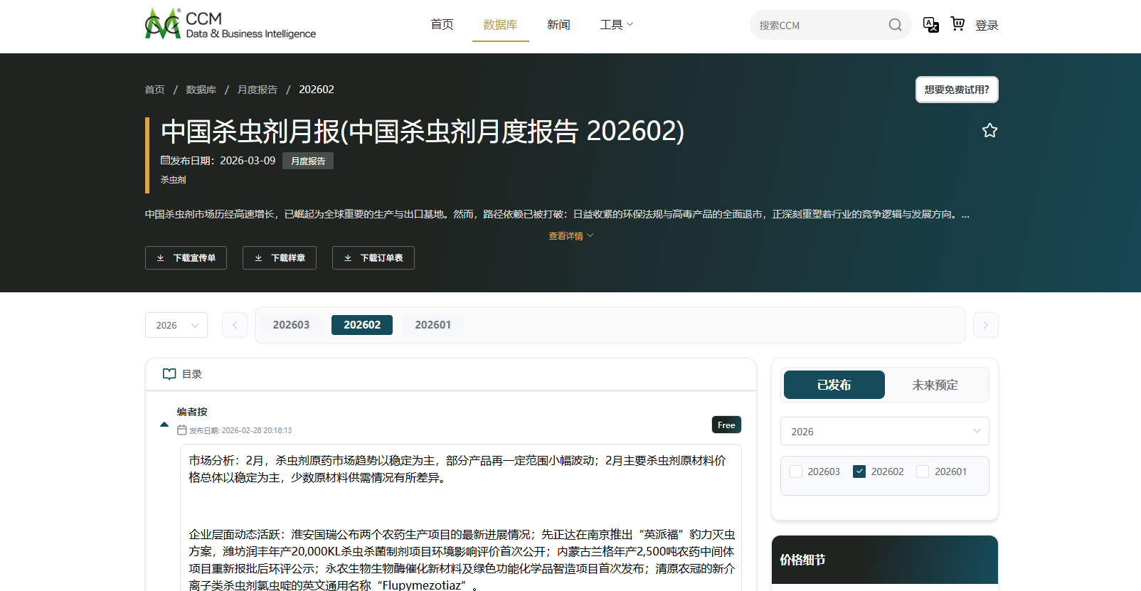Image resolution: width=1141 pixels, height=591 pixels.
Task: Click the 登录 link
Action: [x=987, y=25]
